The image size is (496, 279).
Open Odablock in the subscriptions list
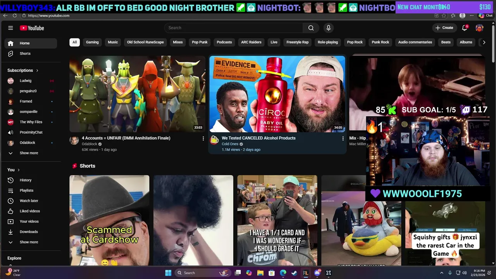31,143
